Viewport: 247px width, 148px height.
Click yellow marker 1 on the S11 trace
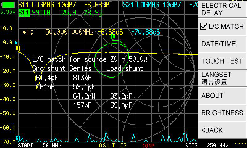(x=18, y=48)
